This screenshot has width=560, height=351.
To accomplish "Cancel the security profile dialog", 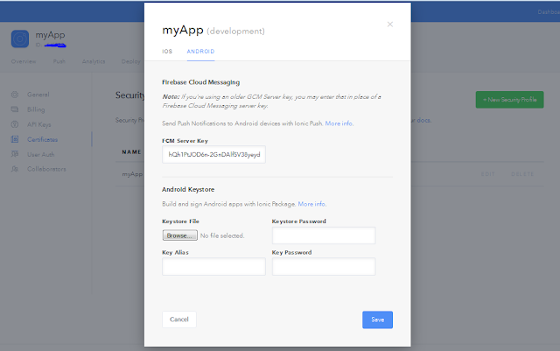I will click(x=178, y=319).
